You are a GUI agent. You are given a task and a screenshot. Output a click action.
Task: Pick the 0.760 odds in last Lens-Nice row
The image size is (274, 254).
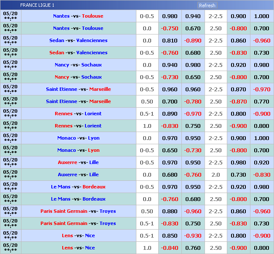(193, 248)
